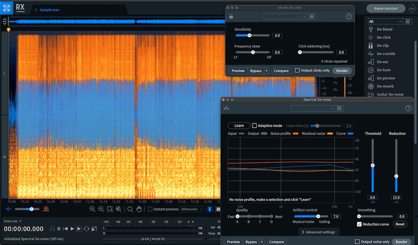
Task: Open the De-click module
Action: (x=383, y=37)
